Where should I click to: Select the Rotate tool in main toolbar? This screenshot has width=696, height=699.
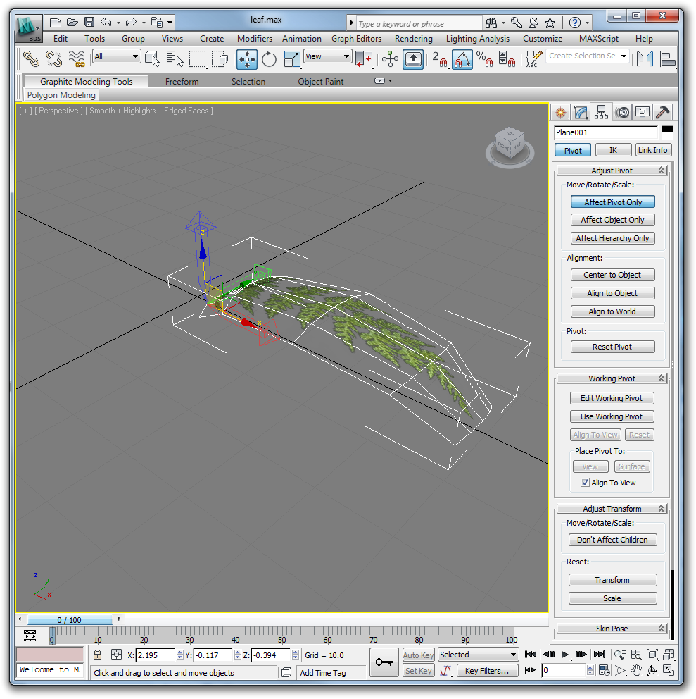coord(270,59)
